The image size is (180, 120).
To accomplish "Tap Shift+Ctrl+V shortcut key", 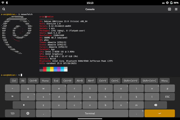I will coord(130,81).
